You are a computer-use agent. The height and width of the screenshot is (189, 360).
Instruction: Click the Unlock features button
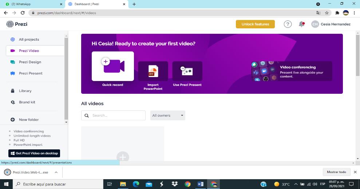(255, 24)
